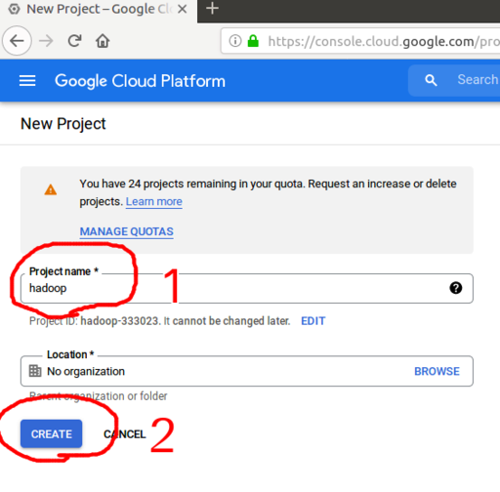Viewport: 500px width, 492px height.
Task: Click BROWSE to choose location
Action: 437,371
